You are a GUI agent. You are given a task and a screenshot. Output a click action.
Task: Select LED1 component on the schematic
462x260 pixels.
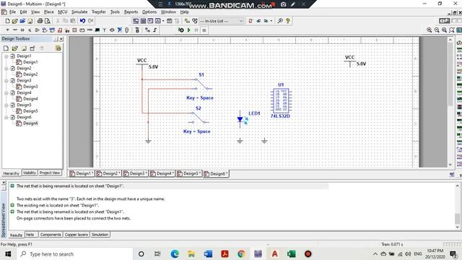point(241,119)
